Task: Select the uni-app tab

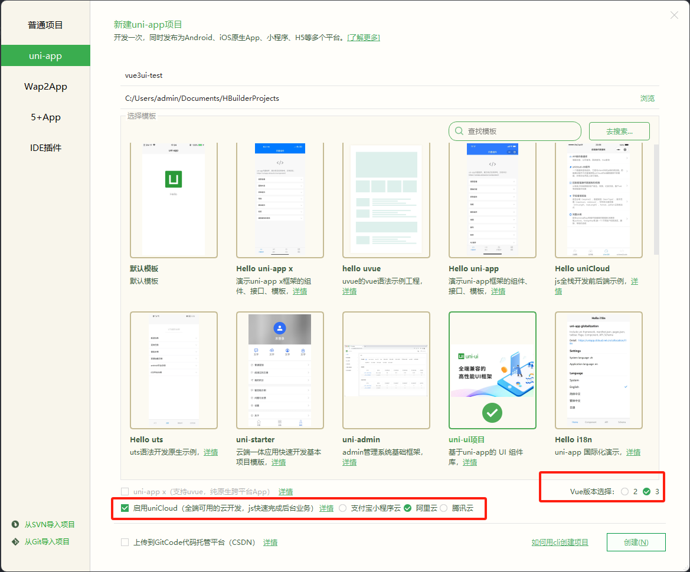Action: tap(45, 56)
